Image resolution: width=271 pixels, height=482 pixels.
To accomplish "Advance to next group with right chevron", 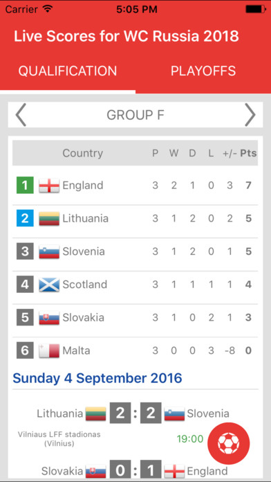I will 250,115.
